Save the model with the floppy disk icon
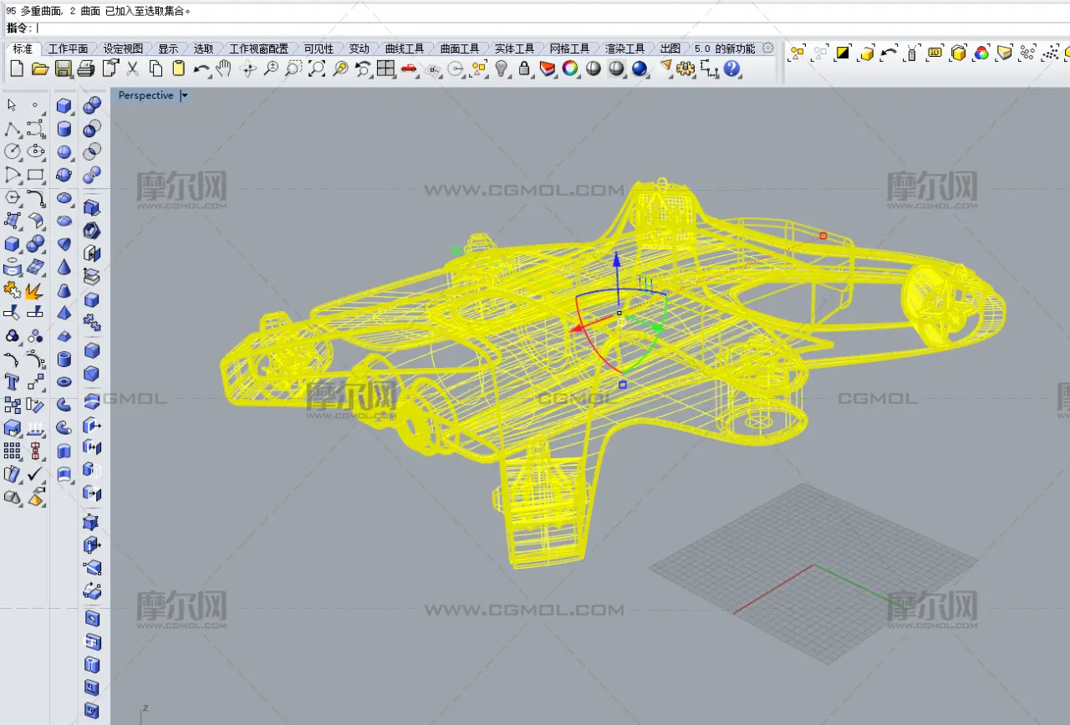Screen dimensions: 1070x725 [x=63, y=69]
